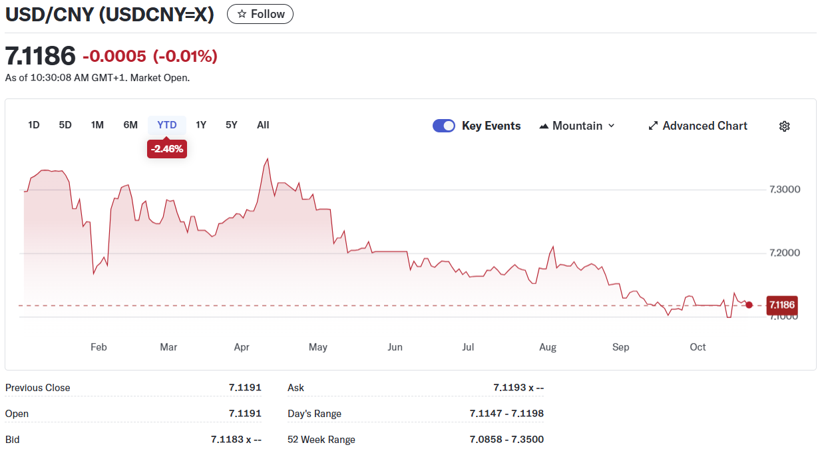Show the 1Y time range
Screen dimensions: 824x451
(201, 125)
